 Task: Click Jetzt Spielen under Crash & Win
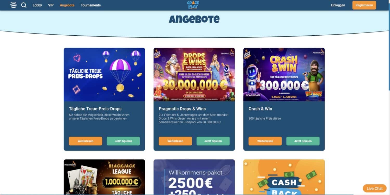(303, 141)
